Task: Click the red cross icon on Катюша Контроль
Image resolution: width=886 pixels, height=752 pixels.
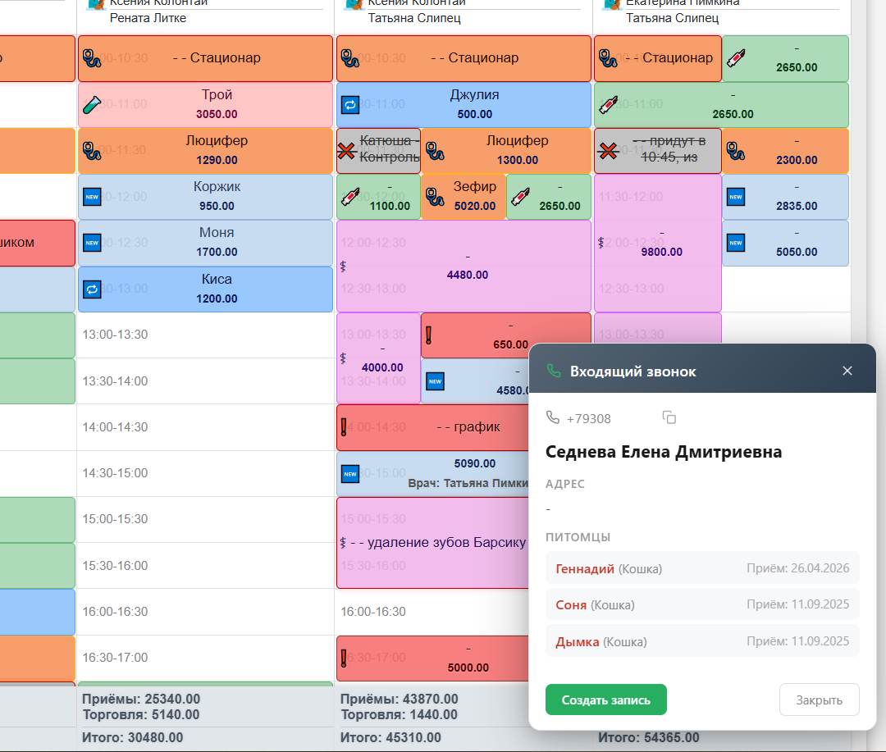Action: 346,151
